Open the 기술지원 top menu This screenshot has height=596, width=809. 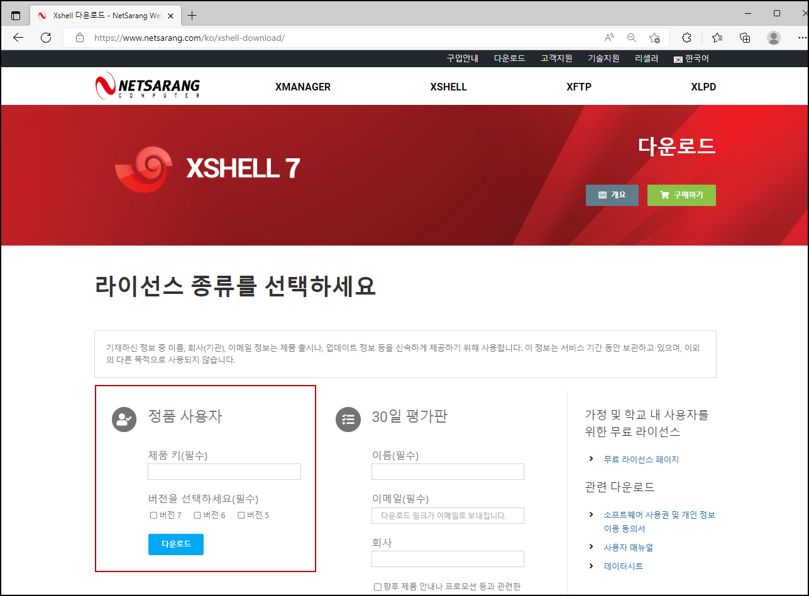tap(603, 58)
